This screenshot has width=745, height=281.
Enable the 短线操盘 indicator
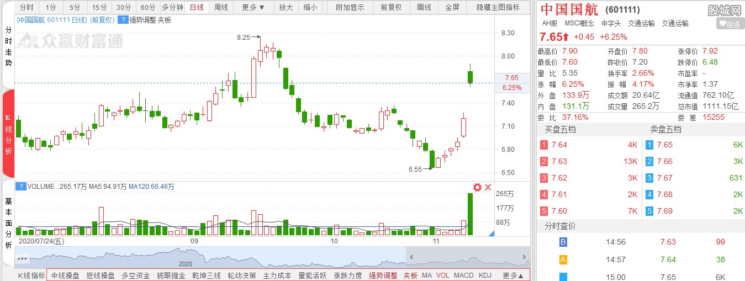(x=101, y=275)
